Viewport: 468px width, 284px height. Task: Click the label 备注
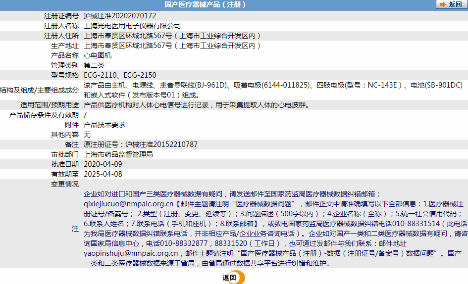click(x=72, y=144)
